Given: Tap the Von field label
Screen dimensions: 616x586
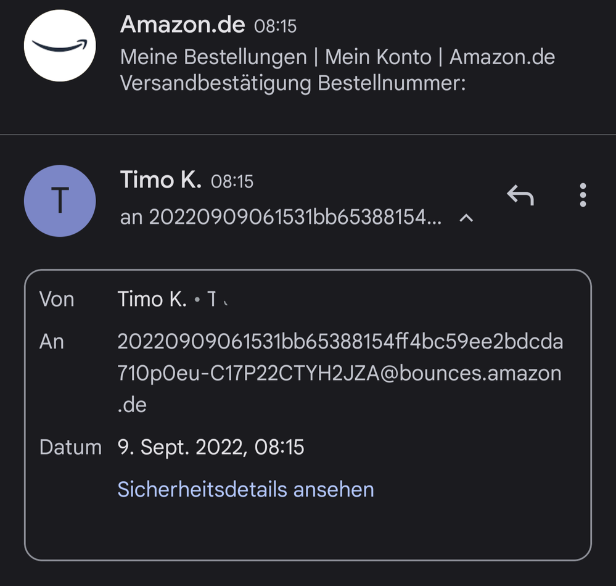Looking at the screenshot, I should click(57, 299).
